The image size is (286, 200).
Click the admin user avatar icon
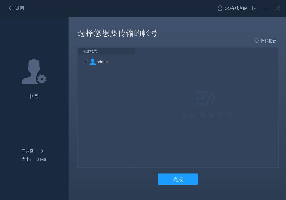(x=92, y=61)
